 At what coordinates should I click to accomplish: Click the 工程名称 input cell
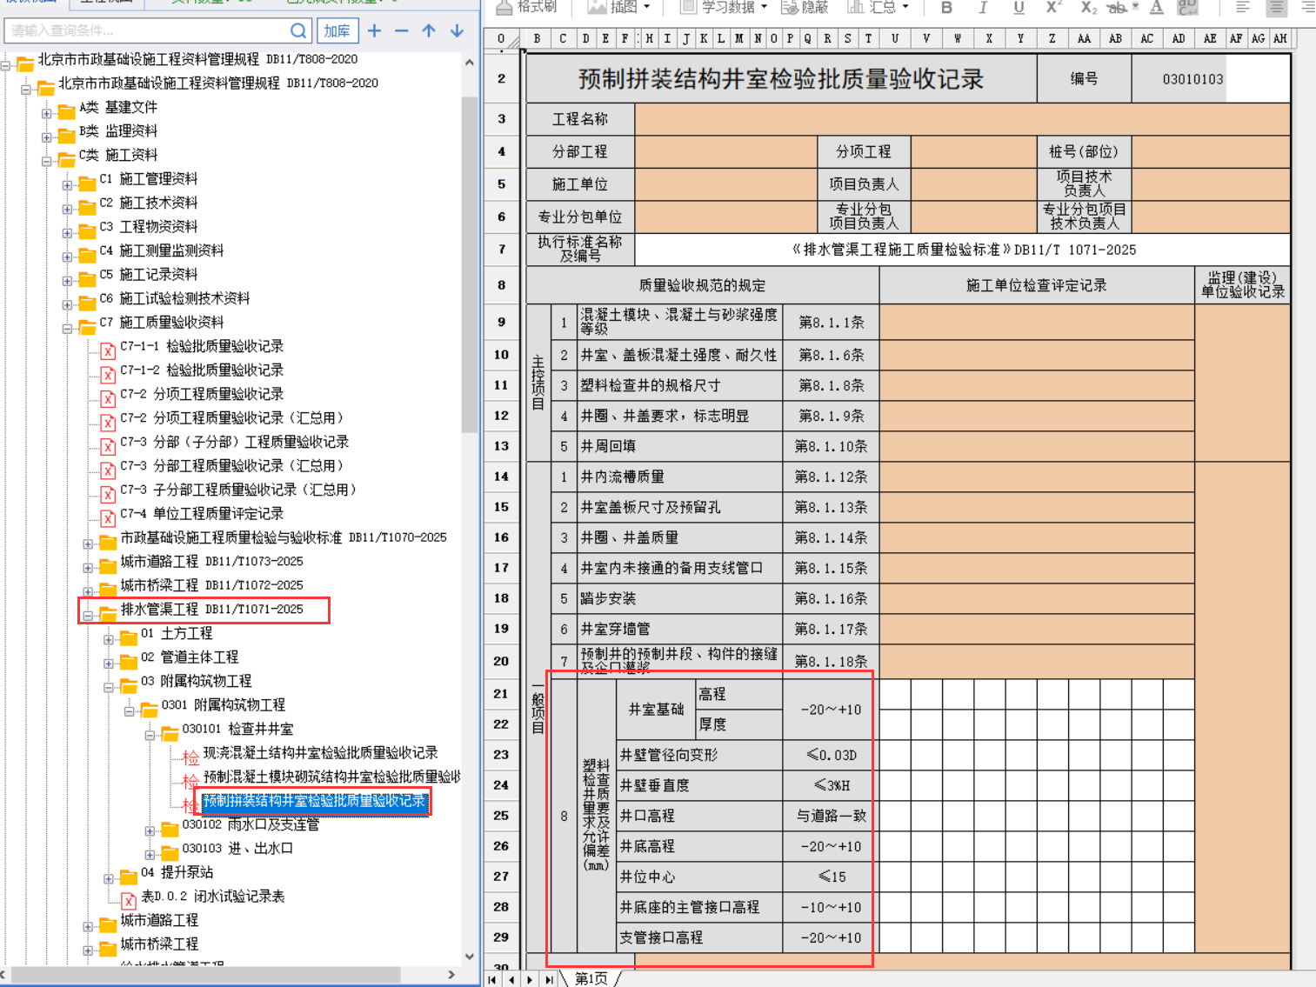click(x=962, y=119)
